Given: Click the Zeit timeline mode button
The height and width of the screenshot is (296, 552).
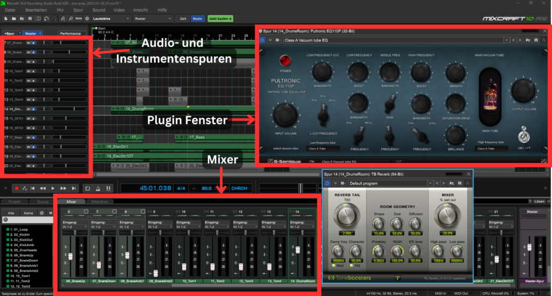Looking at the screenshot, I should [183, 19].
